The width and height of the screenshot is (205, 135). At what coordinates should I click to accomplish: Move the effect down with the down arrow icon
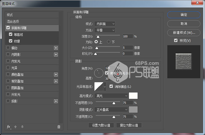pos(22,127)
